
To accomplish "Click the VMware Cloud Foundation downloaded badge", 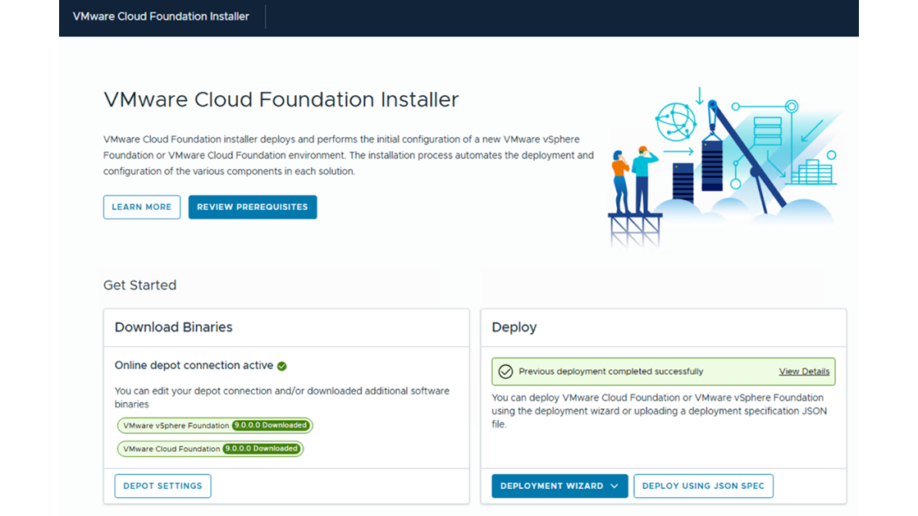I will click(x=210, y=449).
